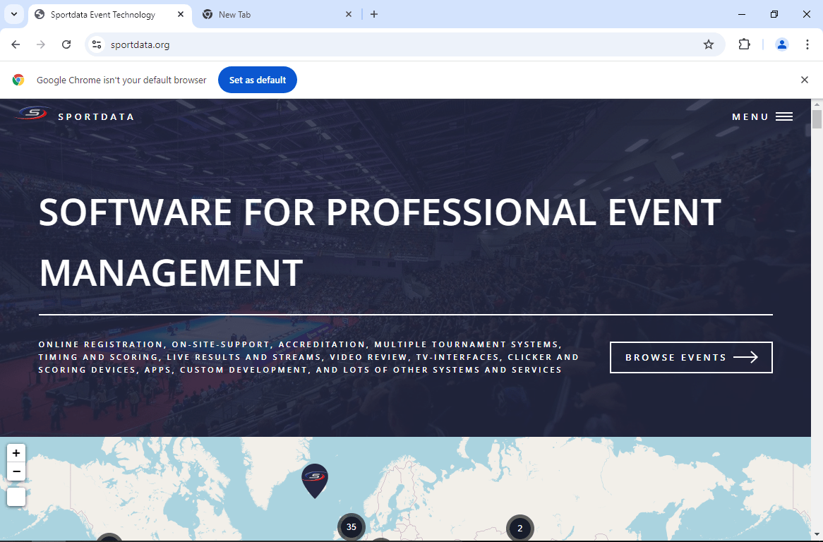This screenshot has width=823, height=542.
Task: Open the map cluster labeled 2
Action: coord(520,529)
